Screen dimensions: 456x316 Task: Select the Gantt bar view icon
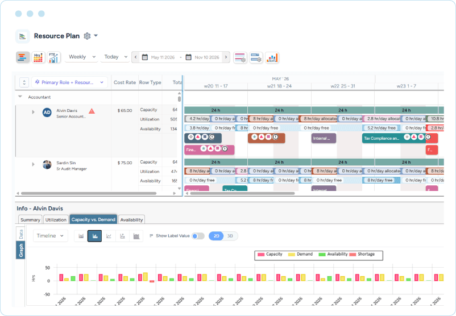pos(23,57)
